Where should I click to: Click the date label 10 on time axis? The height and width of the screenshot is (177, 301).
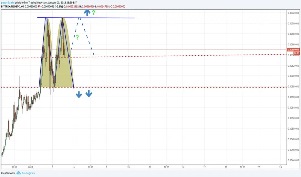pos(129,167)
